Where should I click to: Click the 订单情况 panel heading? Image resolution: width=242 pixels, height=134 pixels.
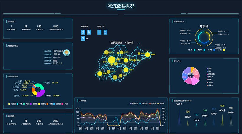pyautogui.click(x=82, y=101)
